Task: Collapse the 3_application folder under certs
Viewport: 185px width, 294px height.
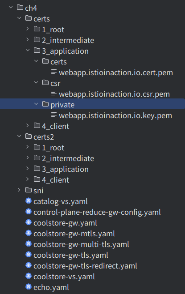Action: point(28,50)
